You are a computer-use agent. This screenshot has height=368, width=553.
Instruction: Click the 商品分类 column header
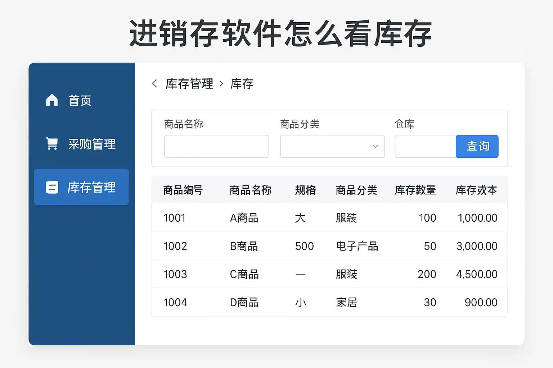[x=356, y=190]
